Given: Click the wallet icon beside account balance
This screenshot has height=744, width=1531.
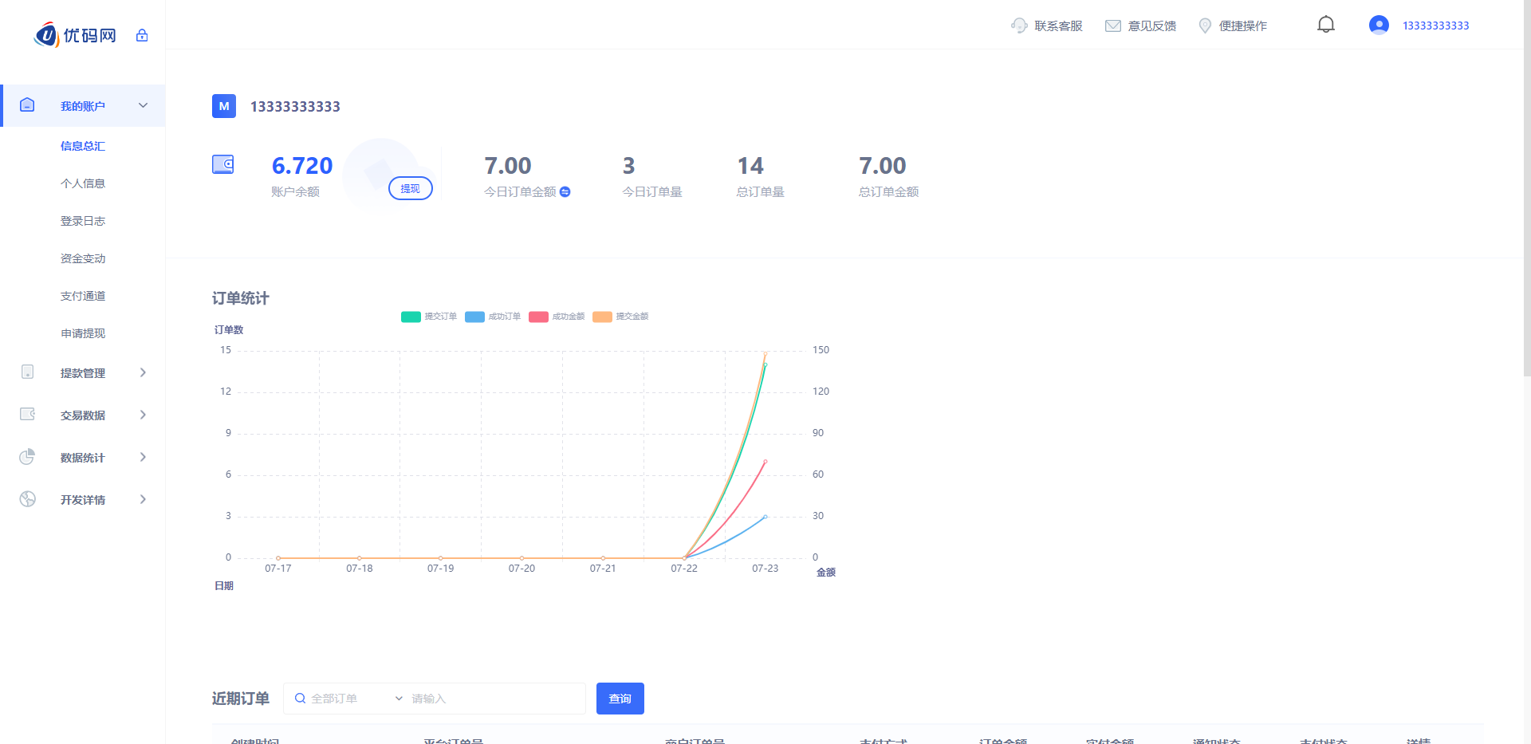Looking at the screenshot, I should (223, 164).
